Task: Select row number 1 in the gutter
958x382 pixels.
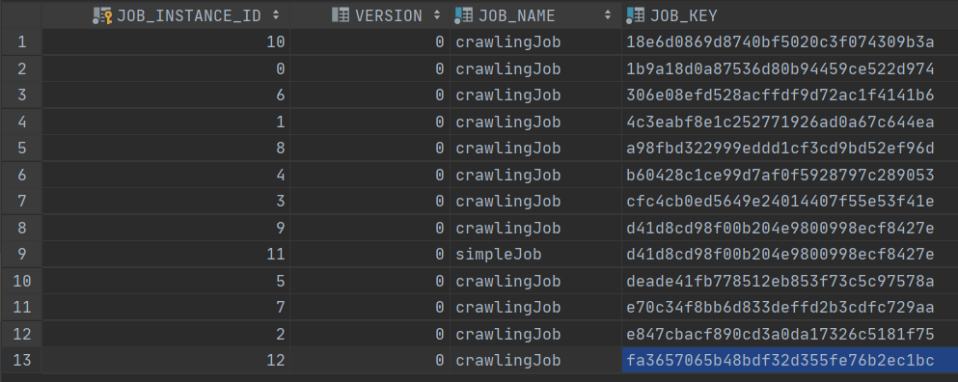Action: pos(21,42)
